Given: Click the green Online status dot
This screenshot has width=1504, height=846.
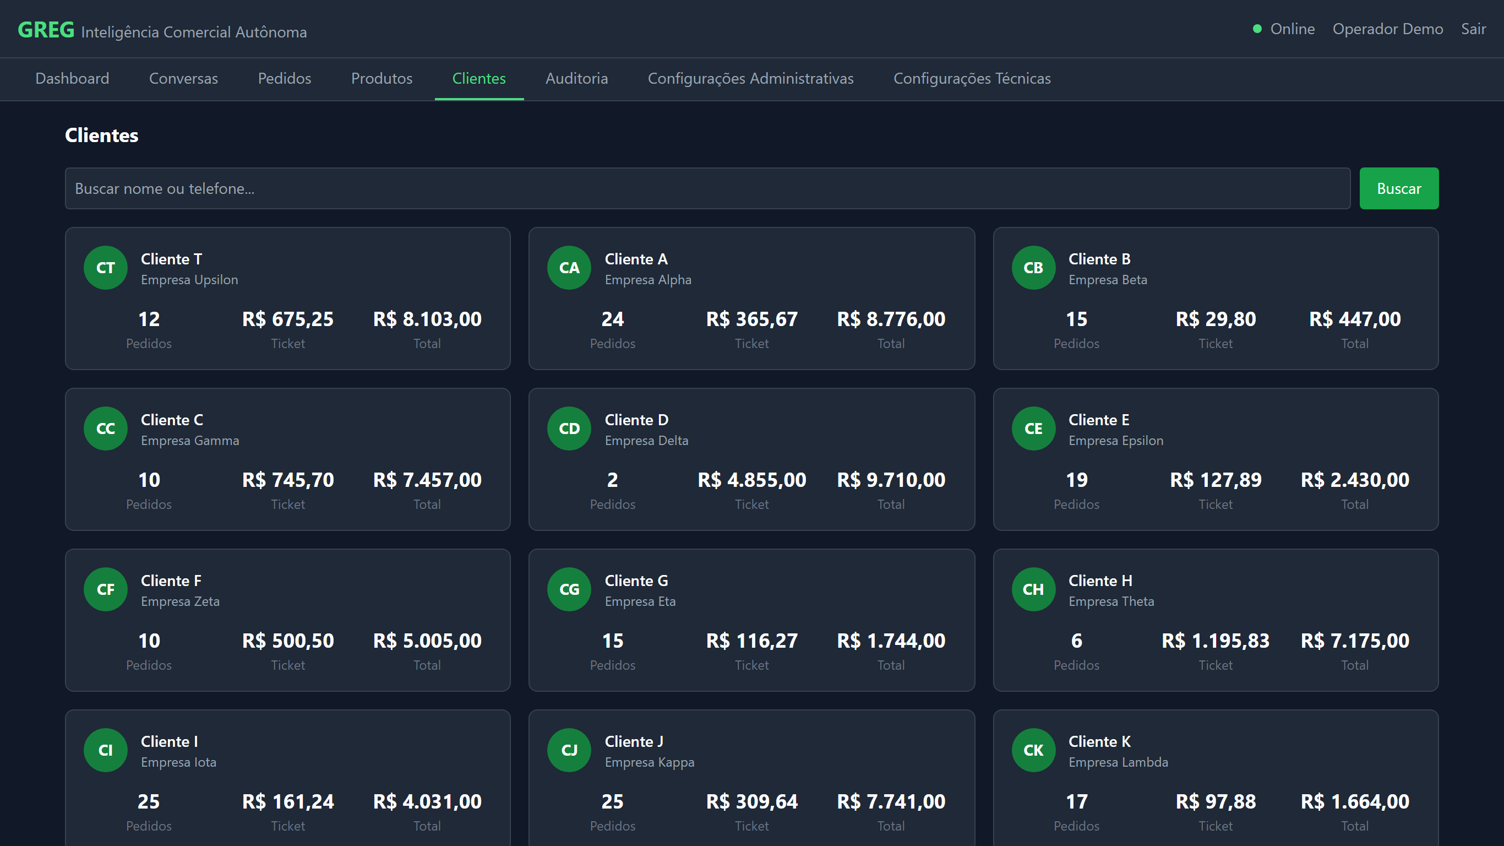Looking at the screenshot, I should click(1257, 29).
